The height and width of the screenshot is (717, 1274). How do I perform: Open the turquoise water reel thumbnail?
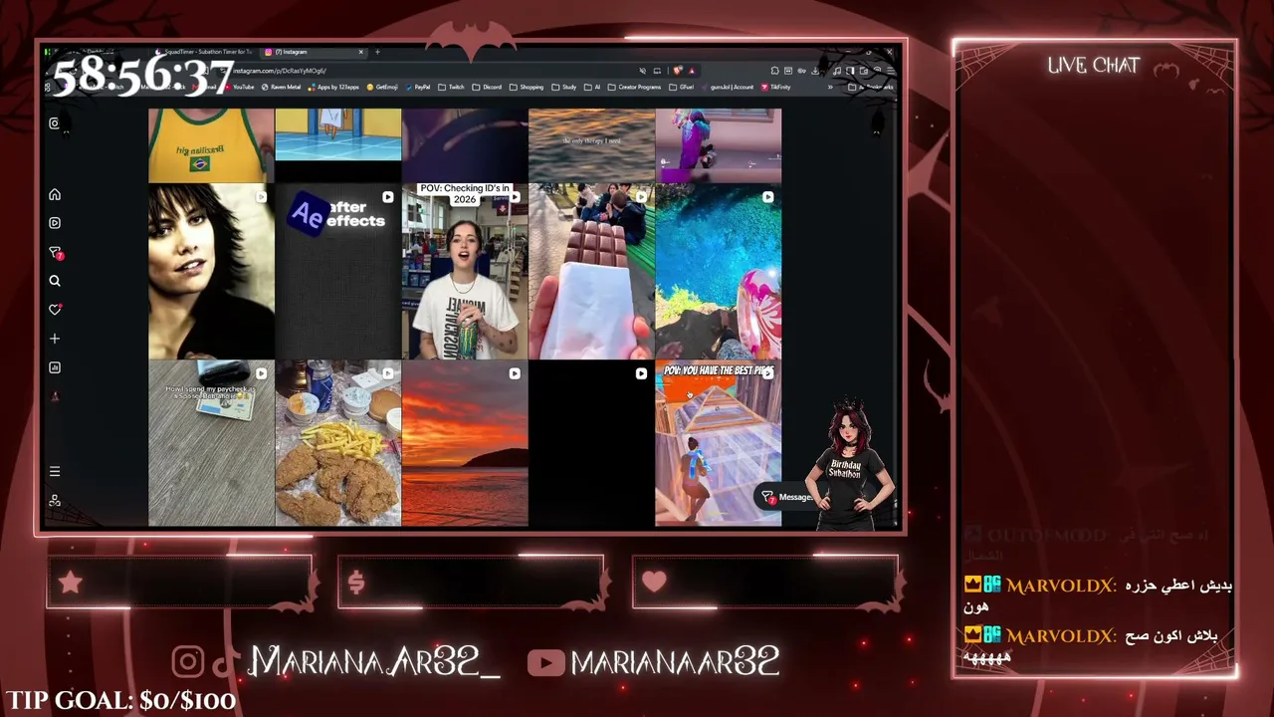point(719,272)
